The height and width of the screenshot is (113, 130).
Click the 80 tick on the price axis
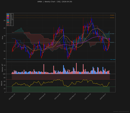point(4,28)
